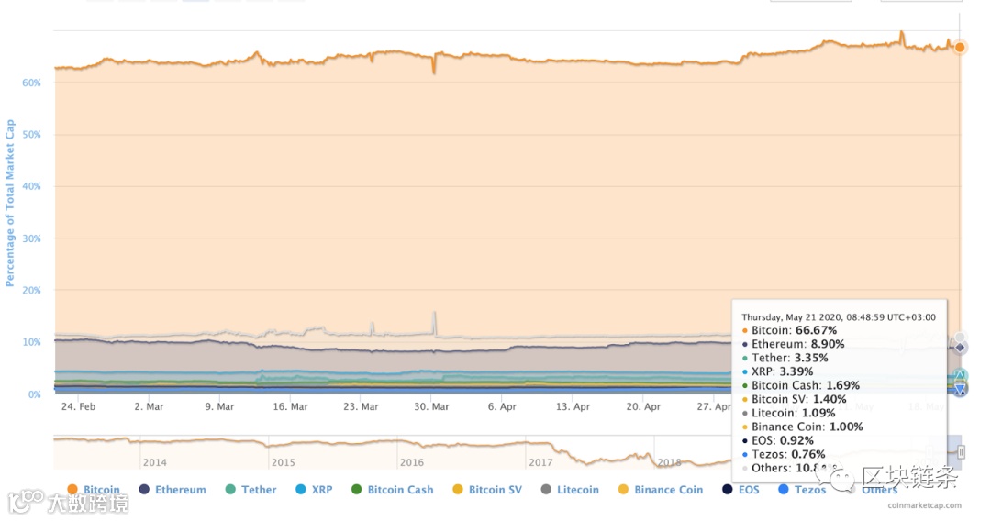Click tooltip line XRP: 3.39%
The height and width of the screenshot is (521, 991).
pos(778,372)
